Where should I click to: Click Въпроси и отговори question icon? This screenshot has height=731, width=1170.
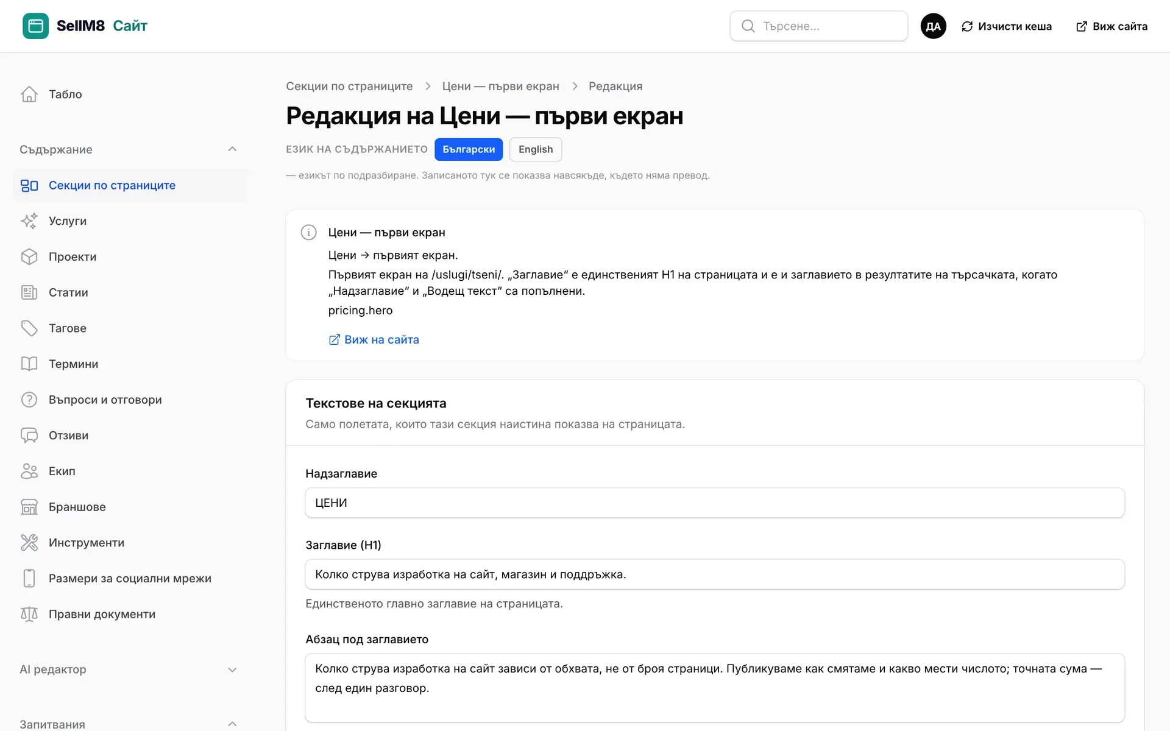point(29,400)
